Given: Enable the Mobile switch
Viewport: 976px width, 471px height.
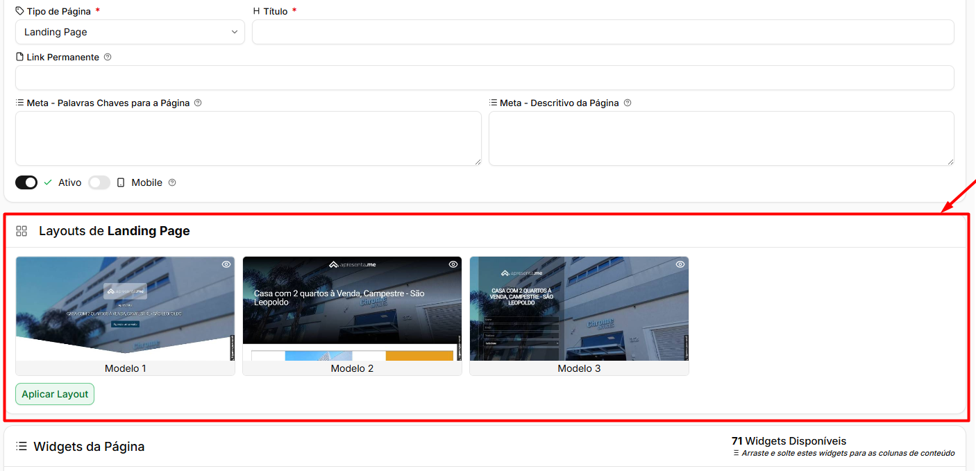Looking at the screenshot, I should pos(99,182).
